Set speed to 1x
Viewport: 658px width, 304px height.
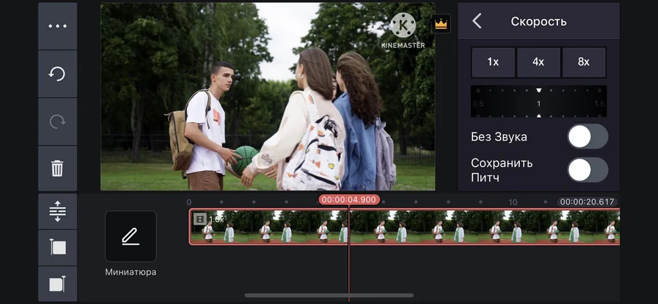[x=493, y=62]
